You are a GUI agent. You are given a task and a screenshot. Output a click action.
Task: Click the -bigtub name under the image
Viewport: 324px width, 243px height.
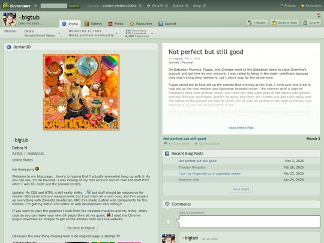click(x=20, y=140)
